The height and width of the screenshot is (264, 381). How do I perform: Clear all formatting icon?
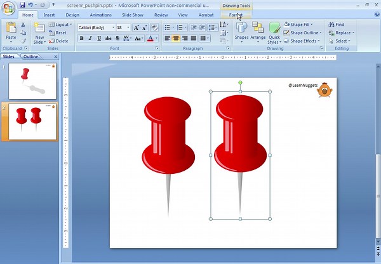coord(154,28)
